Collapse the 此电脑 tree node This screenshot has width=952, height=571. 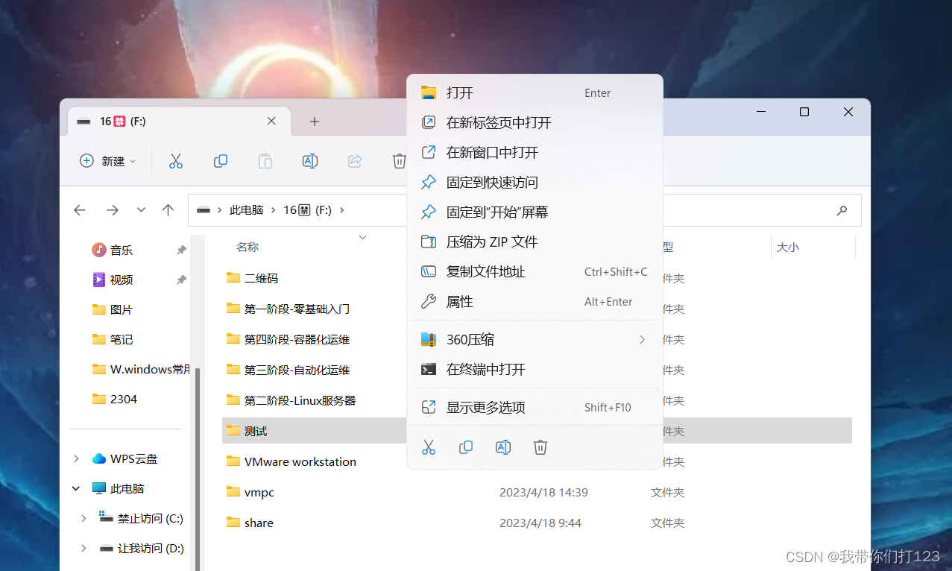click(76, 488)
